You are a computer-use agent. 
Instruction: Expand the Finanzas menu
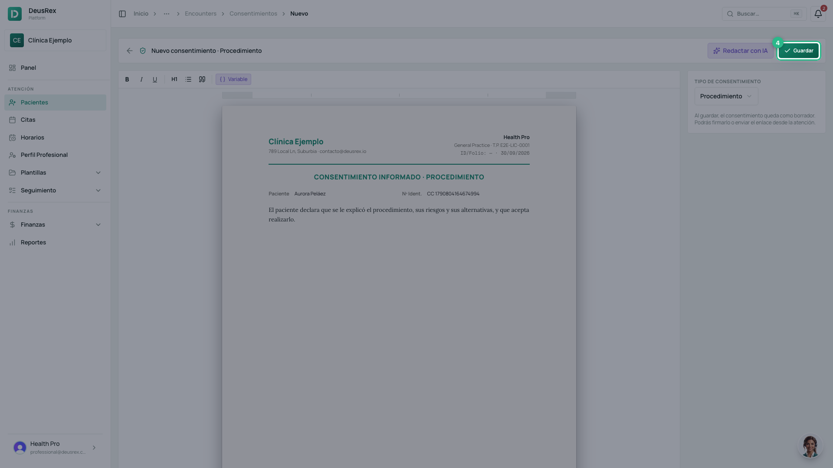click(x=55, y=224)
